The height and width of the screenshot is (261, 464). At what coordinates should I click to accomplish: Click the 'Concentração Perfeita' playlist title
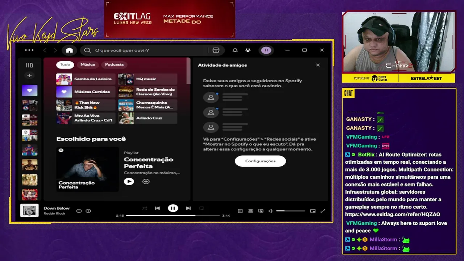149,163
